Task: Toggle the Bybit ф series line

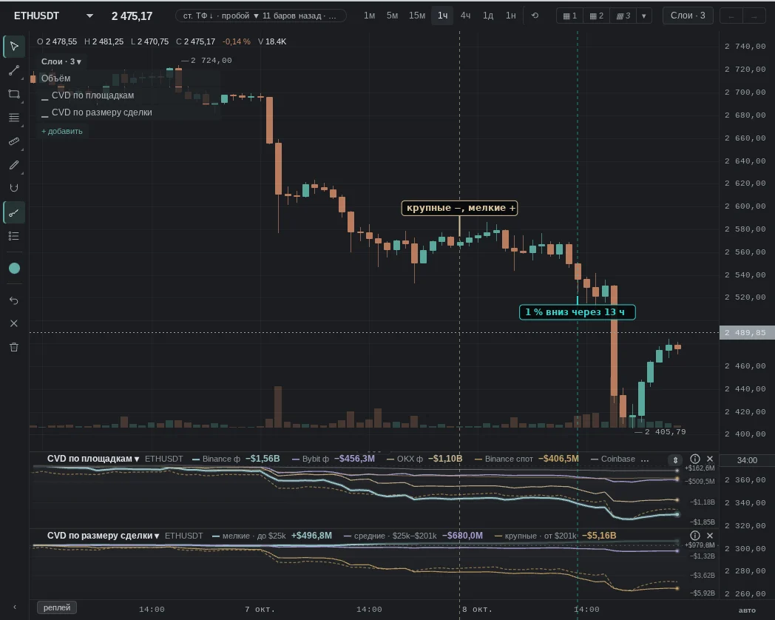Action: (333, 459)
